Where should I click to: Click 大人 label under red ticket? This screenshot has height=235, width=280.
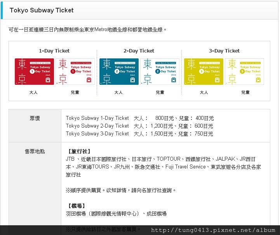pos(33,93)
